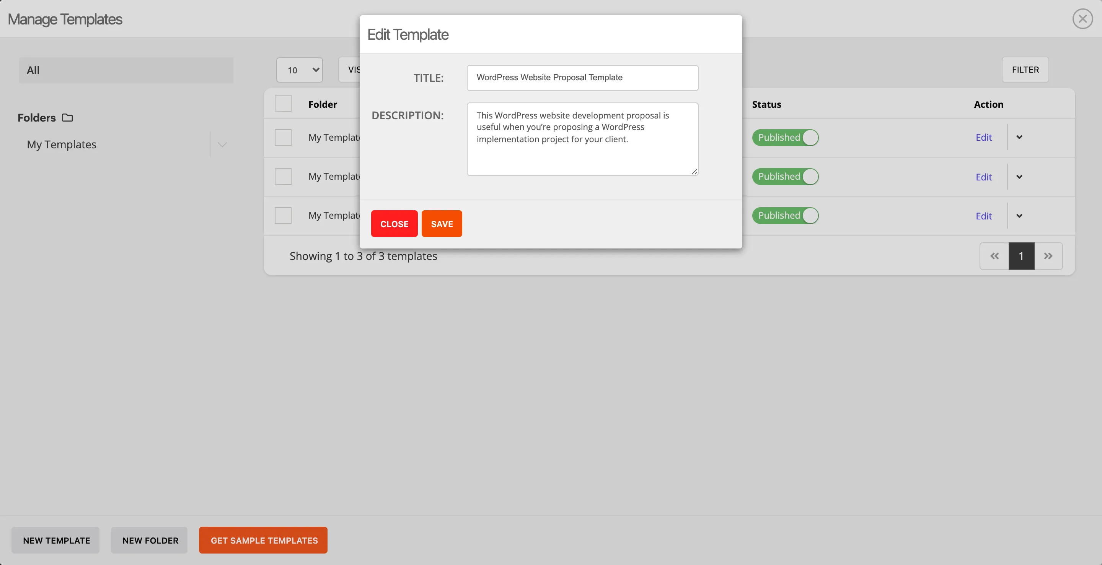Close the Edit Template dialog

[x=394, y=224]
